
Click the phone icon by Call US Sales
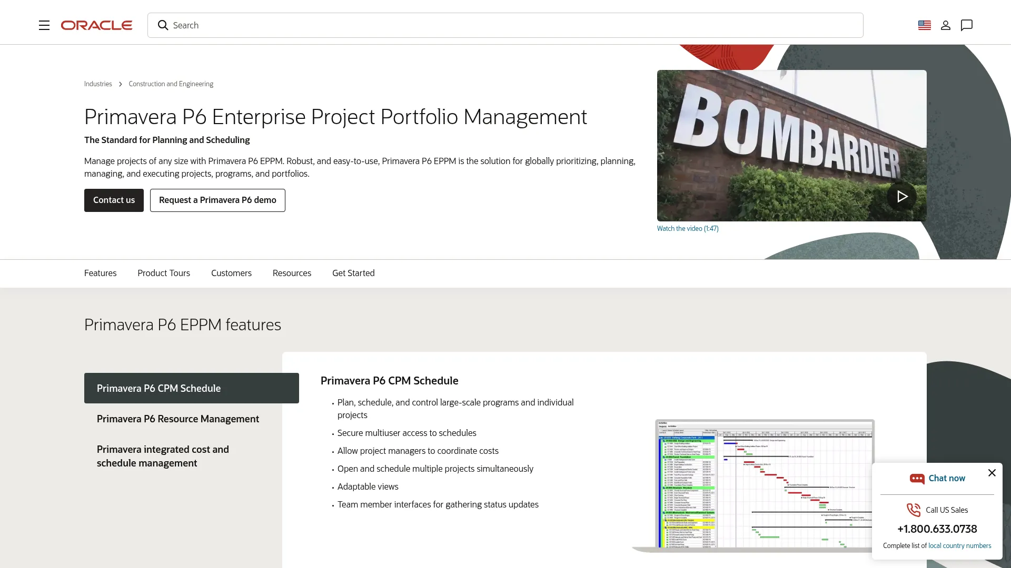click(x=914, y=510)
